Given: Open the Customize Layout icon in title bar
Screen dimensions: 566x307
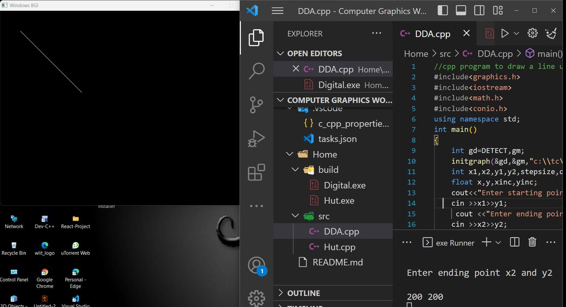Looking at the screenshot, I should click(498, 10).
